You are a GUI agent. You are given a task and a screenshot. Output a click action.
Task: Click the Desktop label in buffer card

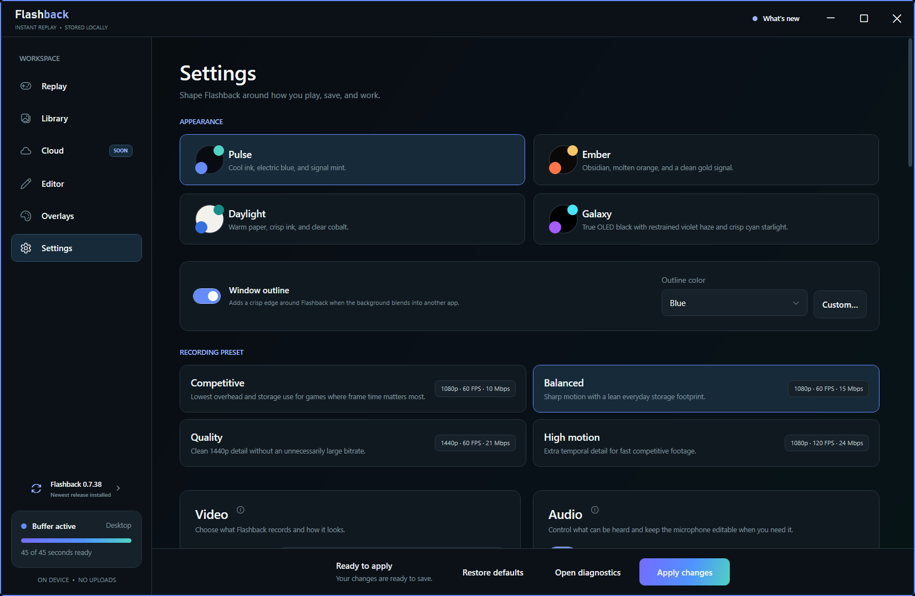[x=119, y=526]
